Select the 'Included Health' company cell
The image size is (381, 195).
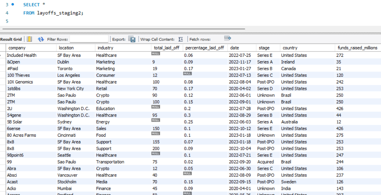[x=31, y=55]
